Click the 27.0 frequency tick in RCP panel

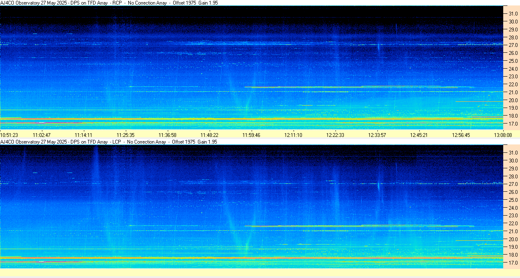pyautogui.click(x=513, y=45)
